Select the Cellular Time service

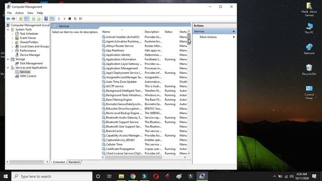click(x=114, y=144)
